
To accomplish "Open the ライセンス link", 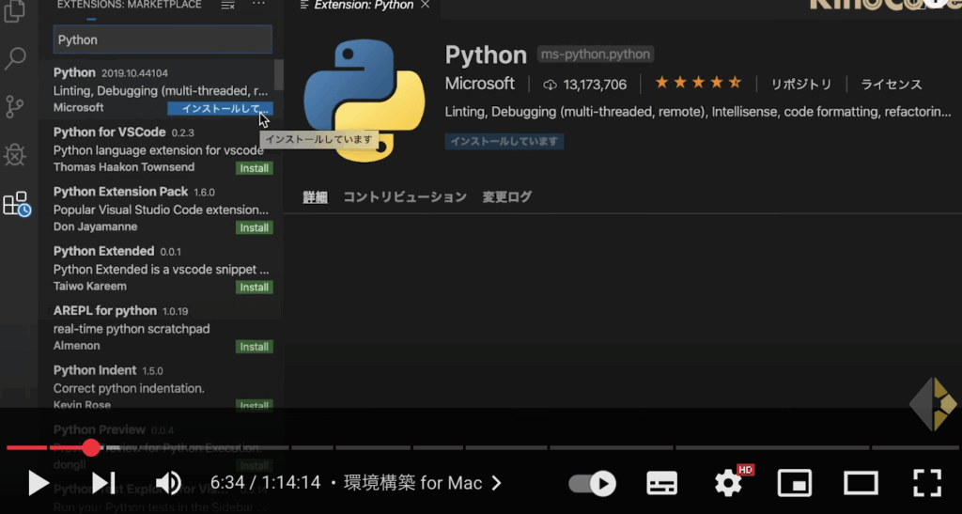I will [x=892, y=85].
